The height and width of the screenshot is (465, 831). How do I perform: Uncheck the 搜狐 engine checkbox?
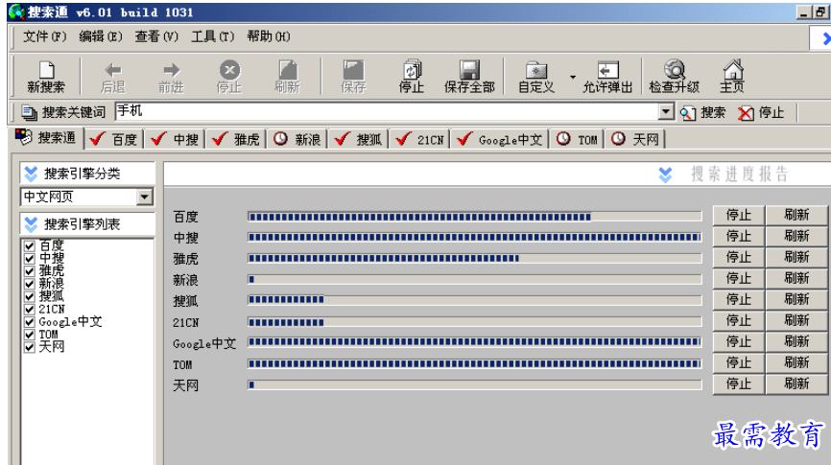30,296
